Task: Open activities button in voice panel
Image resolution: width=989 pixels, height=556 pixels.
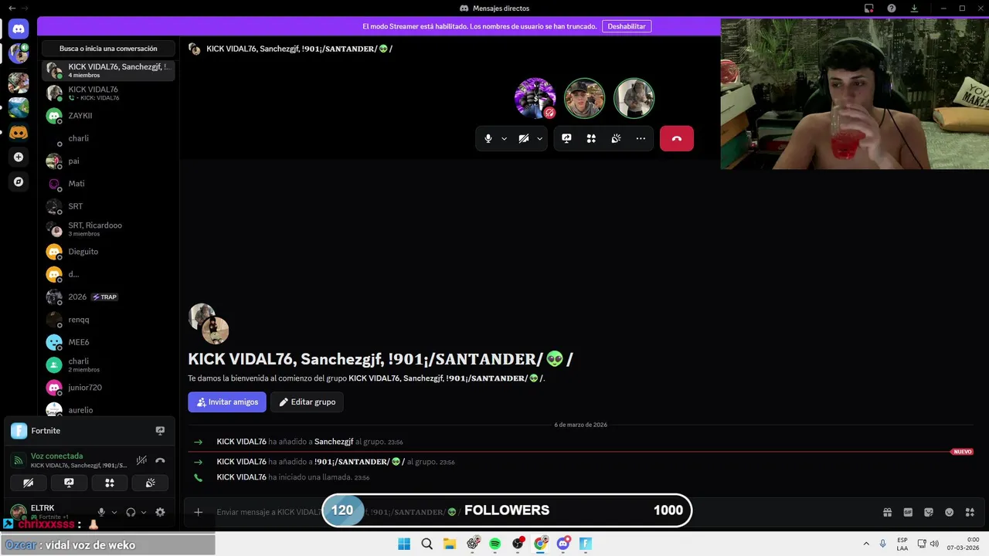Action: coord(110,483)
